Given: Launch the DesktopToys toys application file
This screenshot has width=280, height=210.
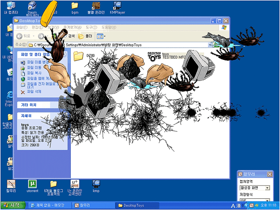Looking at the screenshot, I should [x=166, y=57].
